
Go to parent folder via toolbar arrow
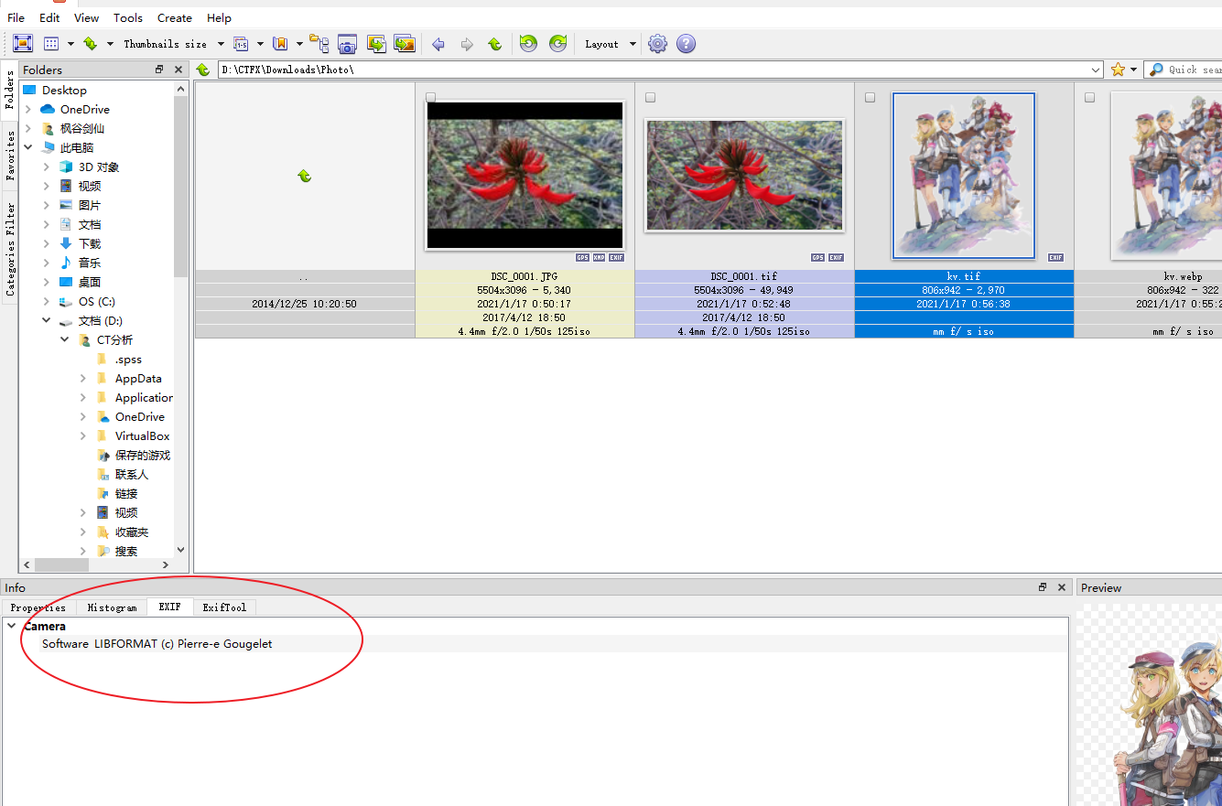point(494,44)
